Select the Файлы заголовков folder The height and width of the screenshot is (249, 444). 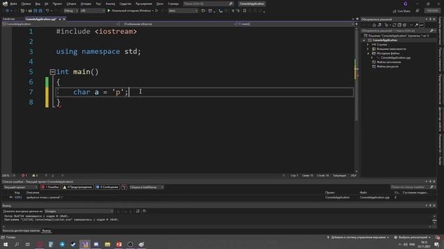pyautogui.click(x=388, y=62)
